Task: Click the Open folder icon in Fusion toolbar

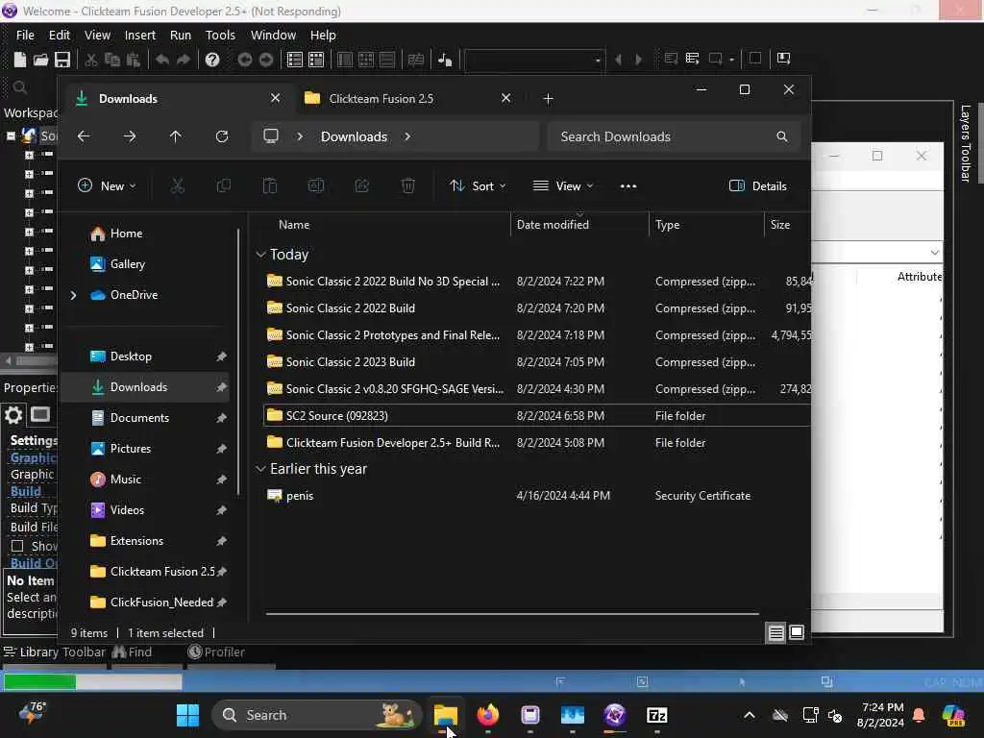Action: click(40, 60)
